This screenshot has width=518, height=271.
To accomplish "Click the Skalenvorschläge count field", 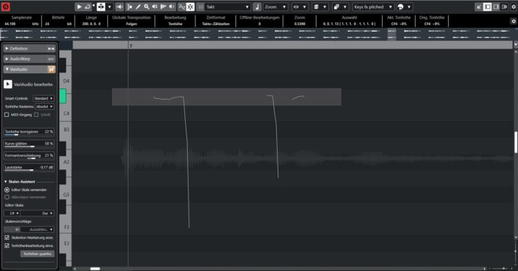I will pyautogui.click(x=12, y=230).
